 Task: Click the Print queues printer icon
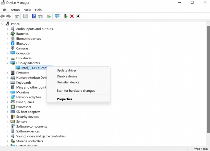(13, 102)
